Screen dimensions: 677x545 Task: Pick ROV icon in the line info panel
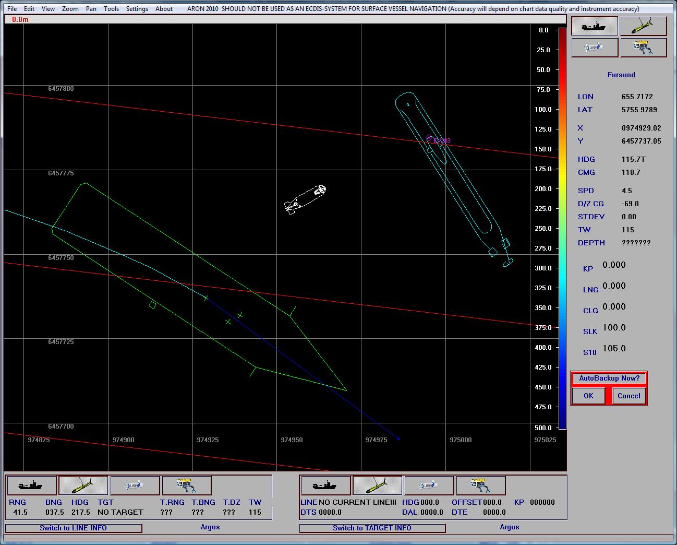[481, 485]
